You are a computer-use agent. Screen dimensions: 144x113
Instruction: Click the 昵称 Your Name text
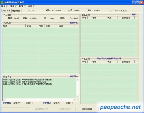point(53,10)
